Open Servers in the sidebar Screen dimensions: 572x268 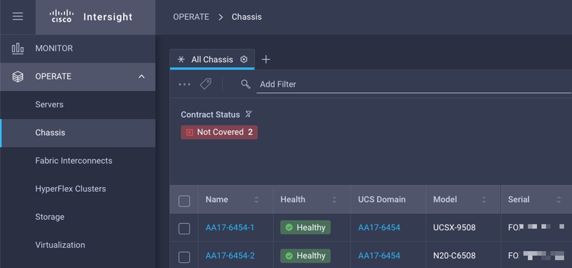click(78, 105)
